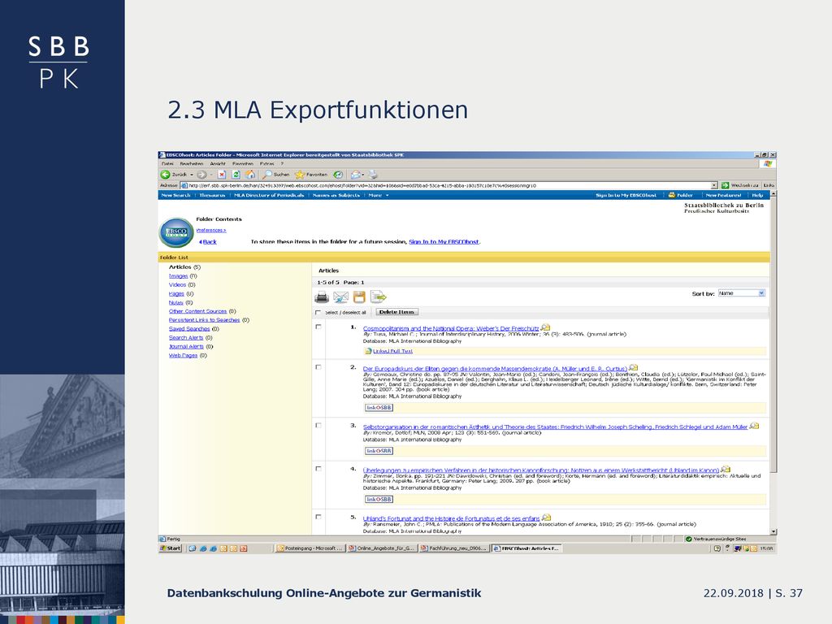832x624 pixels.
Task: E-mail the folder articles via envelope icon
Action: pos(340,297)
